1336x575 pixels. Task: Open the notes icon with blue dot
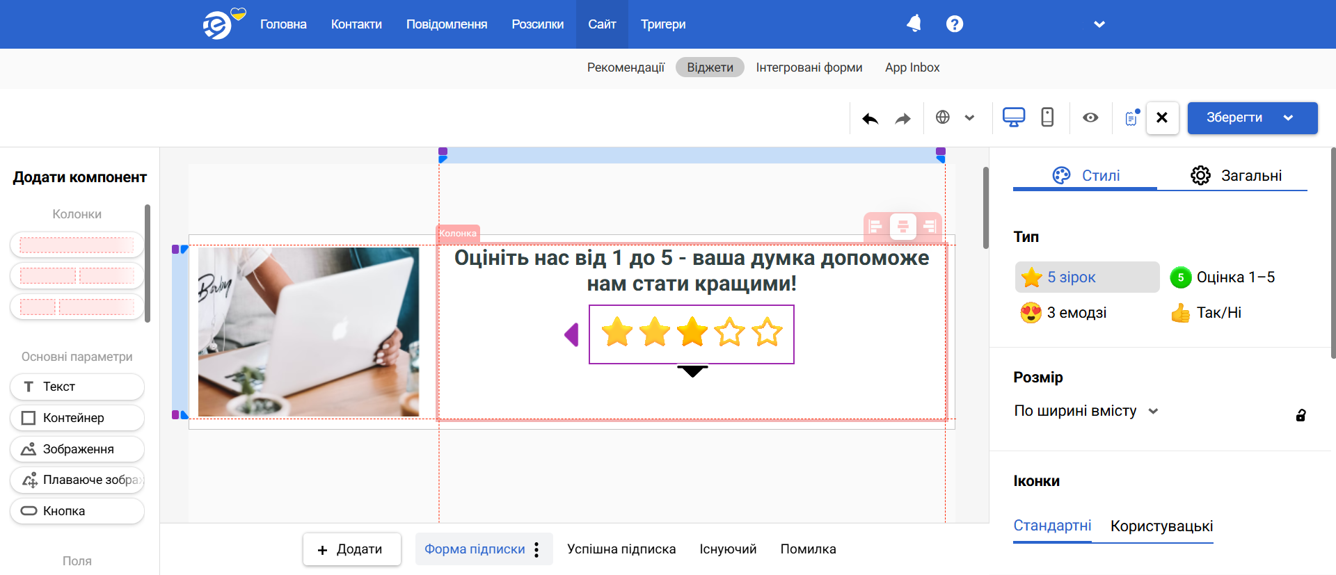pos(1132,118)
